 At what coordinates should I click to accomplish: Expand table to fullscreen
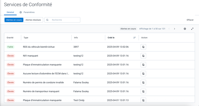[192, 29]
